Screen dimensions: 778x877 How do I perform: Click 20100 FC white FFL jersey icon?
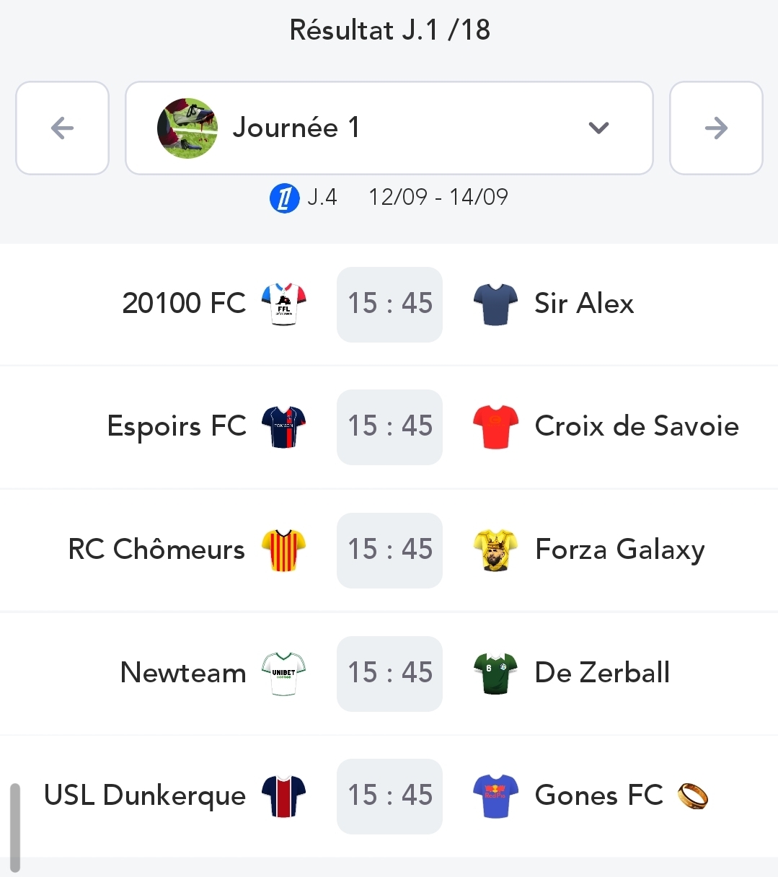point(283,304)
